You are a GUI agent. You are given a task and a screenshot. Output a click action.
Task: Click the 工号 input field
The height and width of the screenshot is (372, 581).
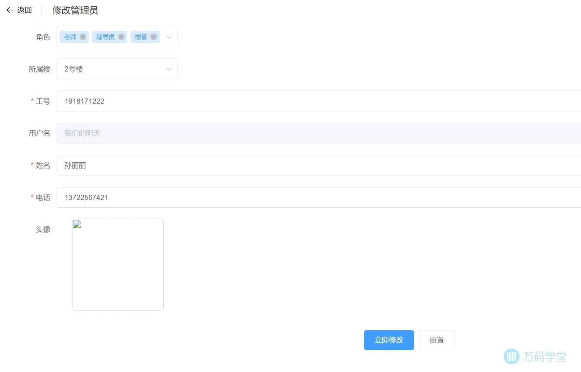pos(318,101)
